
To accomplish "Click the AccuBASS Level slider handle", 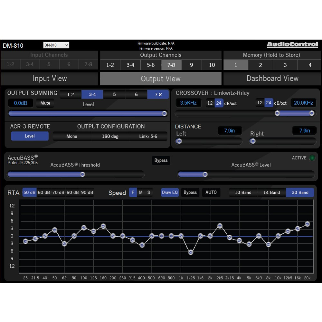I will click(205, 174).
